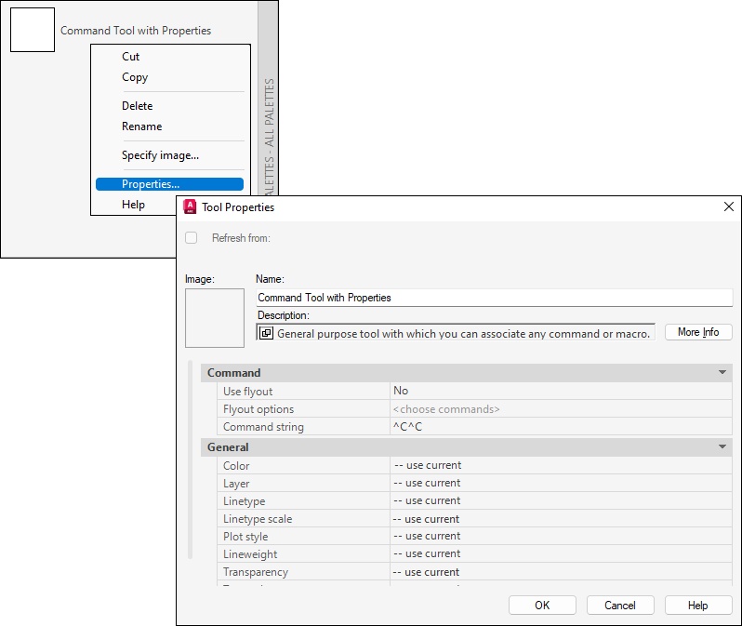
Task: Click the Flyout options choose commands value
Action: click(561, 408)
